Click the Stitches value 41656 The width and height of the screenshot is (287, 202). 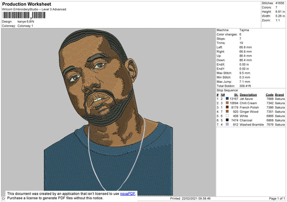click(x=280, y=3)
